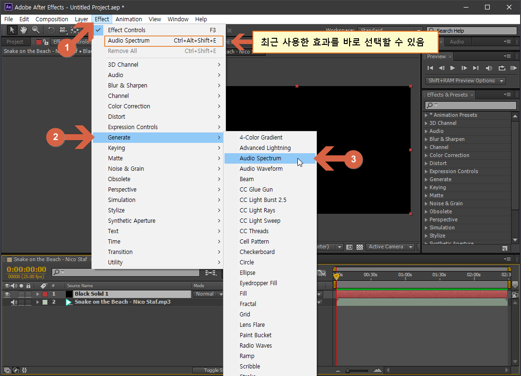This screenshot has width=521, height=376.
Task: Select the Rotation tool
Action: point(51,30)
